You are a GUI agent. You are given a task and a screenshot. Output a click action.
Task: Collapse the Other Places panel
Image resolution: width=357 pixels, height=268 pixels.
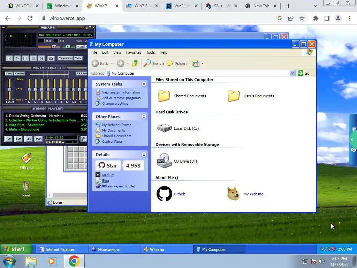pyautogui.click(x=144, y=117)
